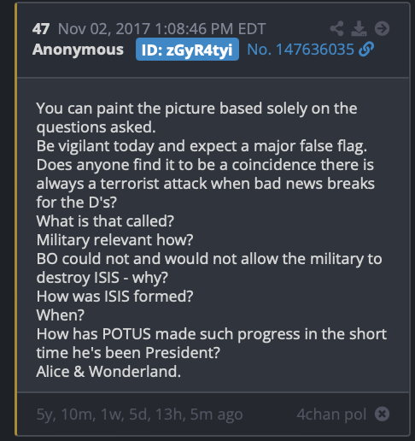Click the text 'What is that called?'
Viewport: 415px width, 441px height.
(105, 221)
